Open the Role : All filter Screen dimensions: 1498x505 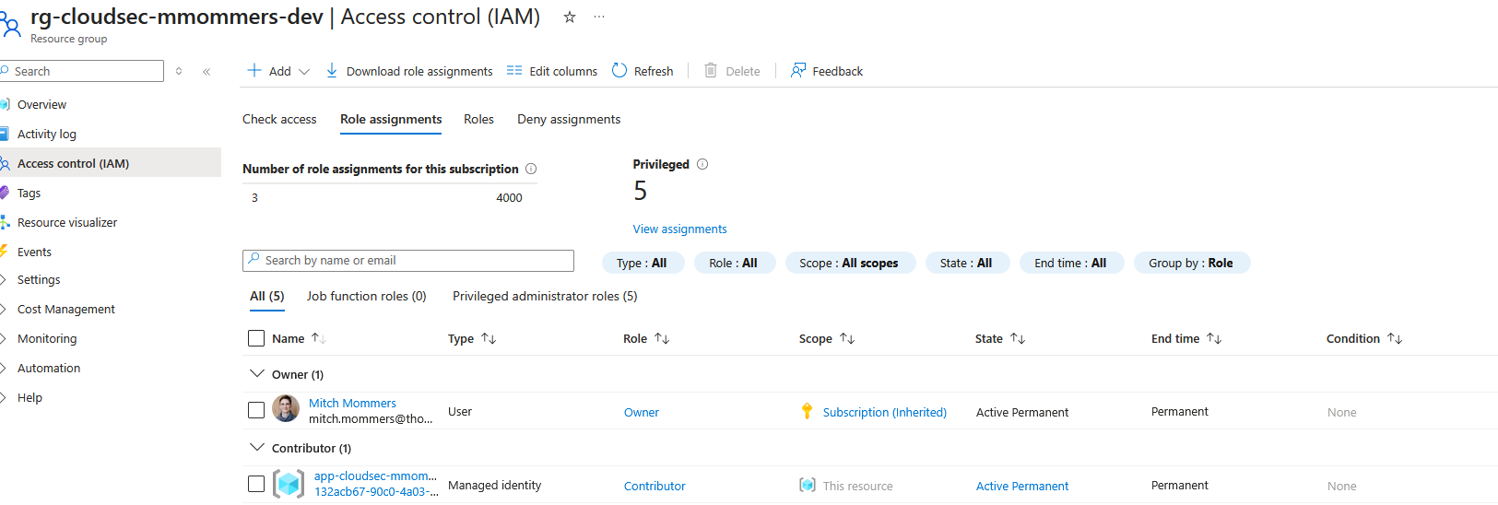734,263
